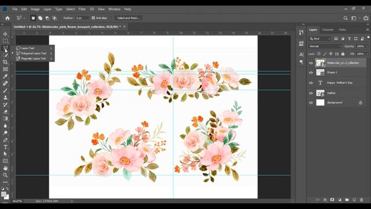The width and height of the screenshot is (371, 209).
Task: Hide the Happy Mother's Day text layer
Action: (311, 83)
